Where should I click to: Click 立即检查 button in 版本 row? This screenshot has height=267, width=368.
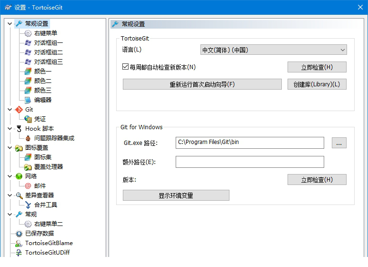coord(317,180)
